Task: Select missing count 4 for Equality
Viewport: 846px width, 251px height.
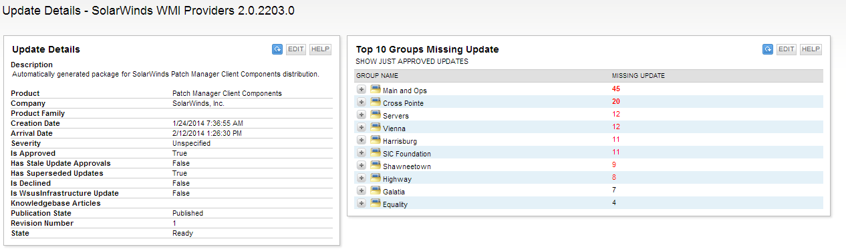Action: coord(614,202)
